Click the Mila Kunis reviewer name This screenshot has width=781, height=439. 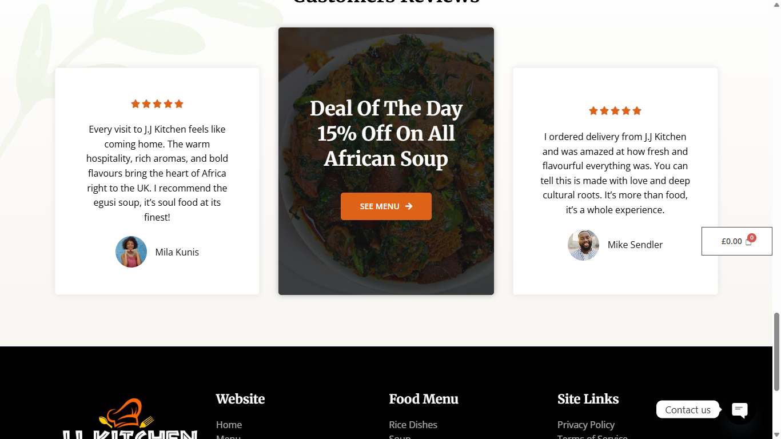[x=177, y=252]
